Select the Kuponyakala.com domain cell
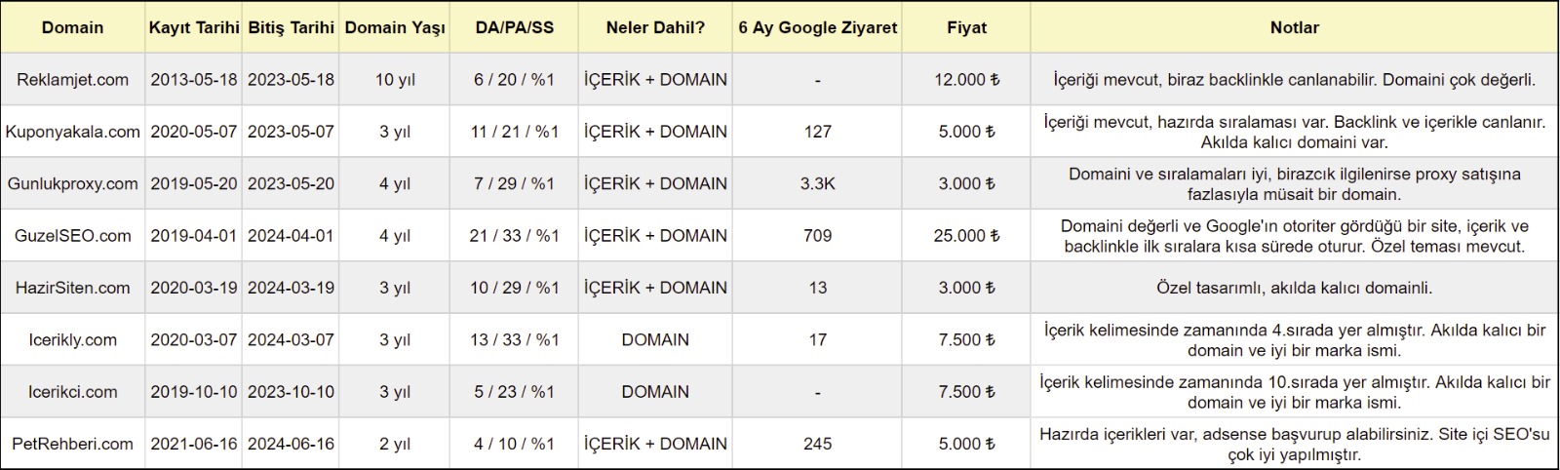The width and height of the screenshot is (1560, 470). pyautogui.click(x=72, y=131)
